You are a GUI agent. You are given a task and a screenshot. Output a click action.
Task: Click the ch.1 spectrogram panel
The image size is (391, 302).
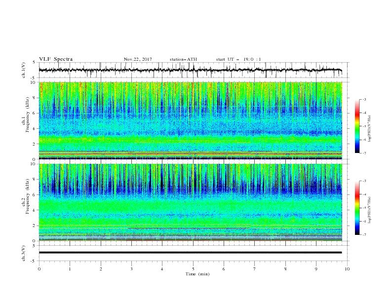[x=190, y=120]
